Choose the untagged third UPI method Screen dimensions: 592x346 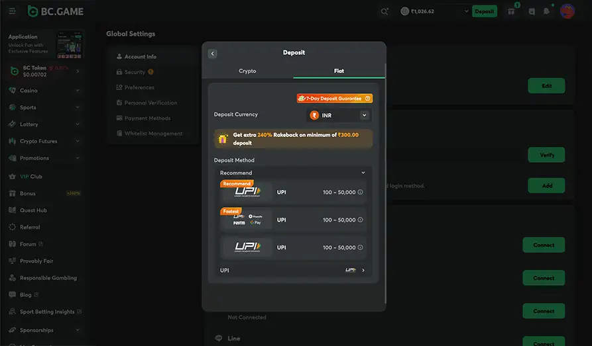tap(293, 247)
